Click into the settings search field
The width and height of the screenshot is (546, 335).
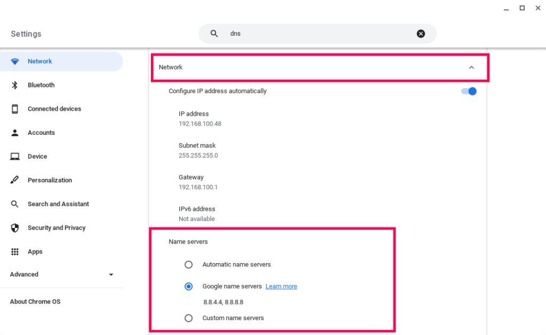click(318, 34)
